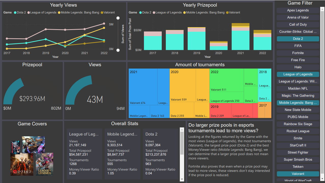Click Valorant in the Yearly Views legend
Image resolution: width=325 pixels, height=183 pixels.
click(x=108, y=12)
